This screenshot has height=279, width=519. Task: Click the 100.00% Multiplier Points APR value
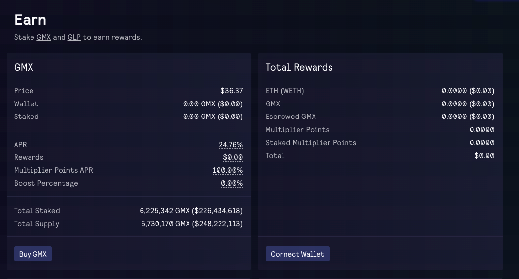click(x=228, y=170)
